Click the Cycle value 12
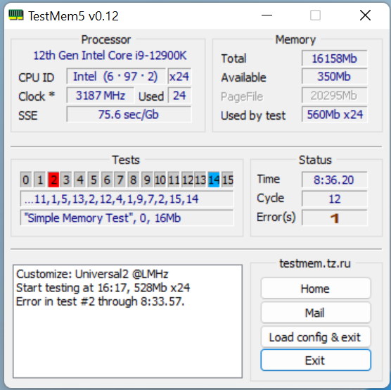391x390 pixels. click(x=334, y=199)
